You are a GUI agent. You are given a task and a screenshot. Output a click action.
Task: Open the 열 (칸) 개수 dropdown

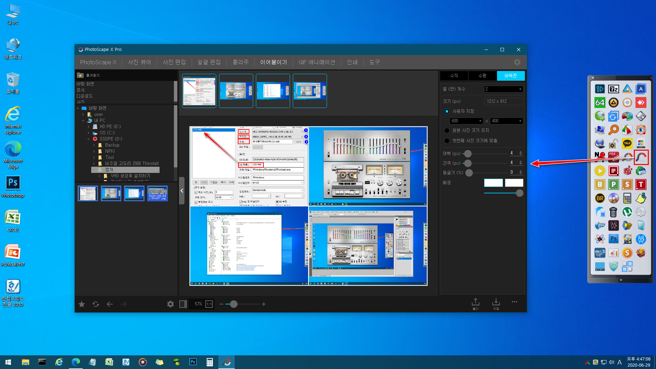tap(504, 89)
